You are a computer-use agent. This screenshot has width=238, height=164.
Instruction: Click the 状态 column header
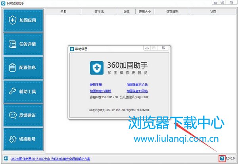point(213,12)
